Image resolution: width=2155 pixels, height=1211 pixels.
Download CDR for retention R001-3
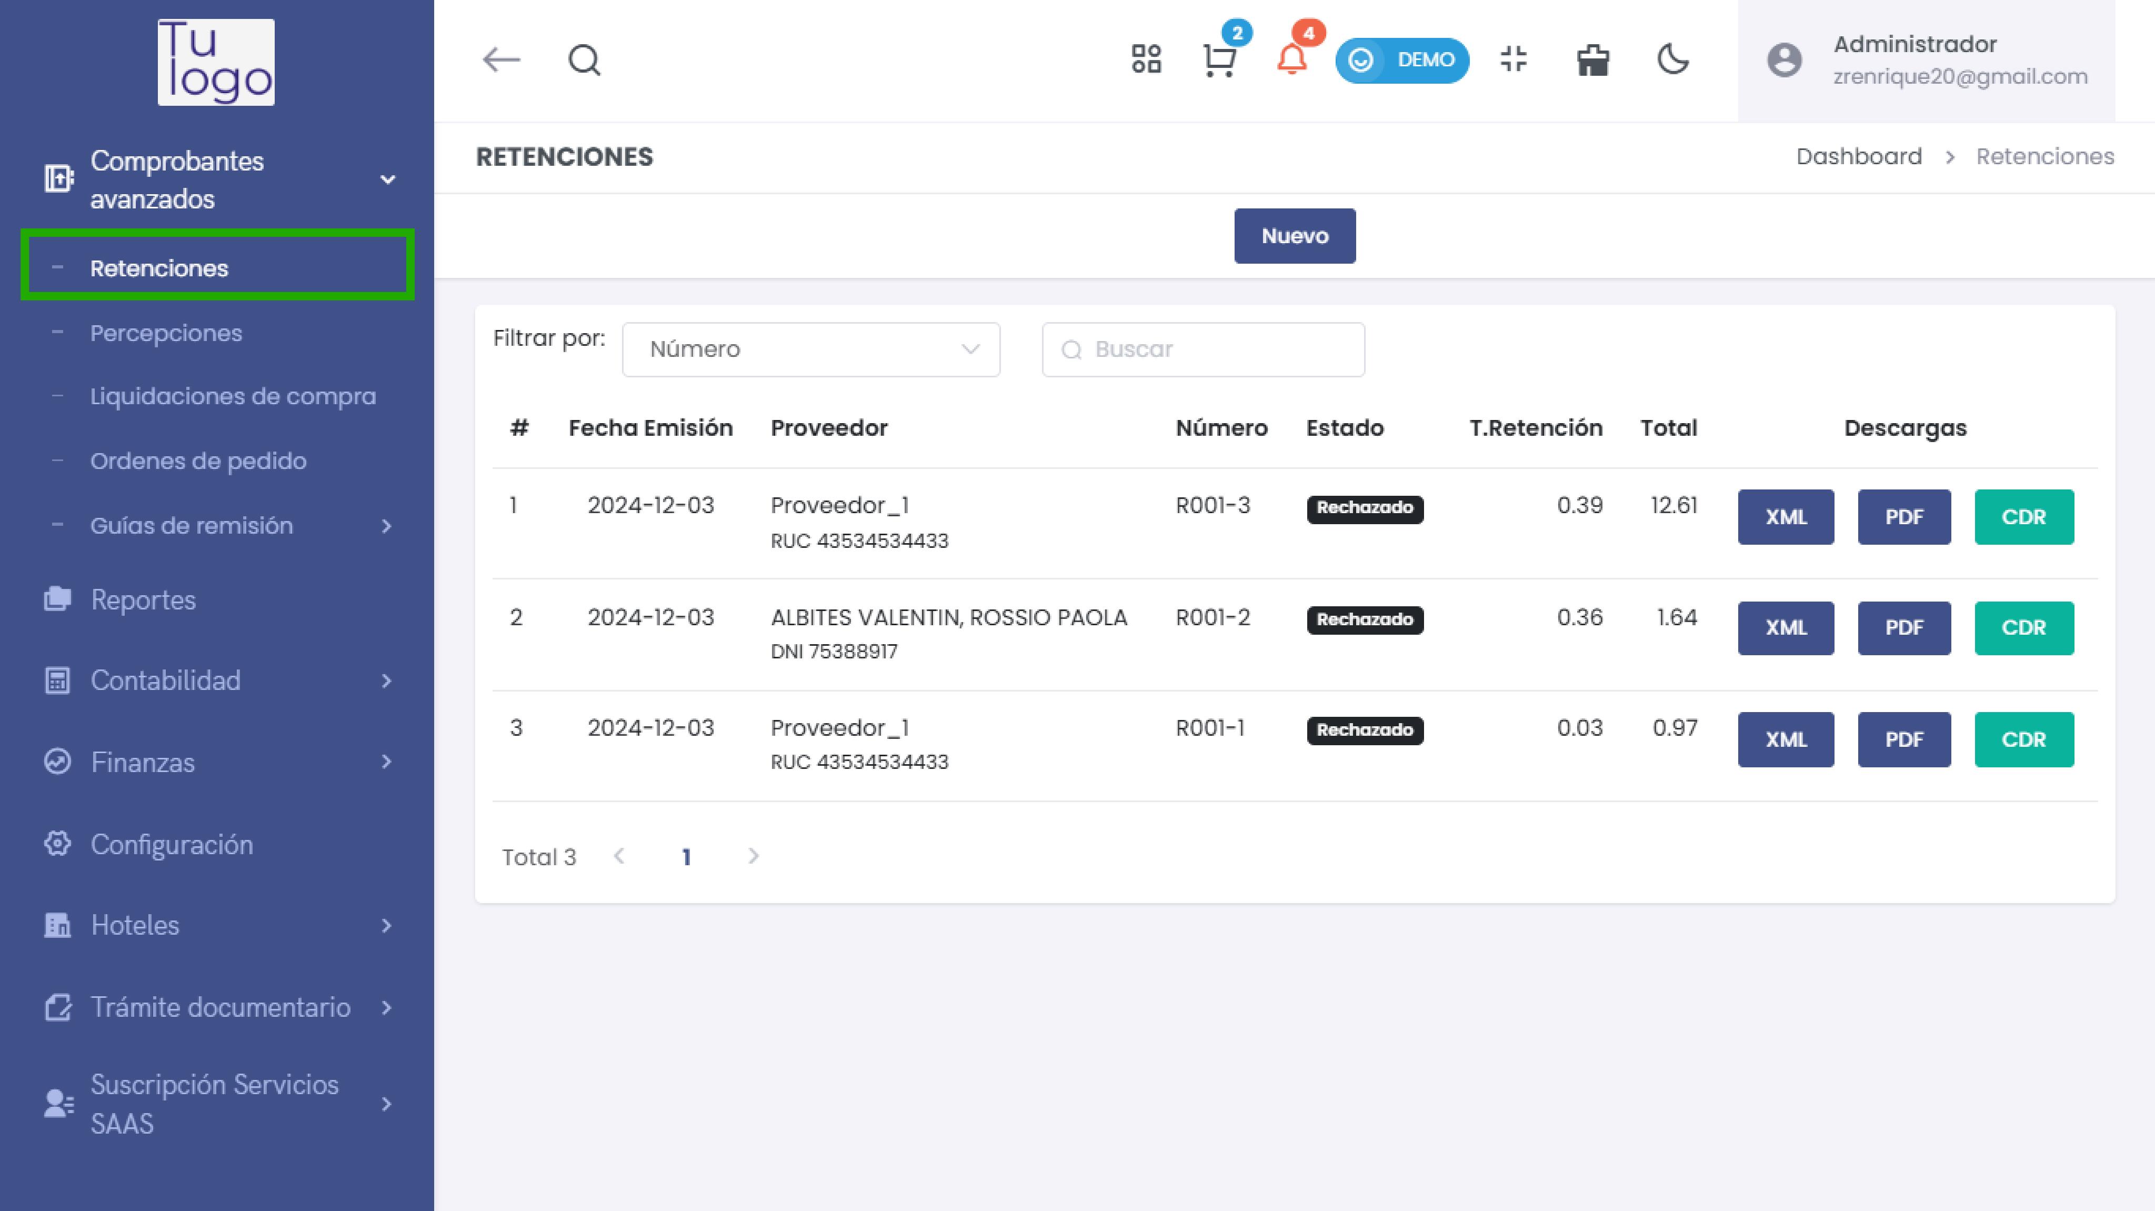point(2023,517)
